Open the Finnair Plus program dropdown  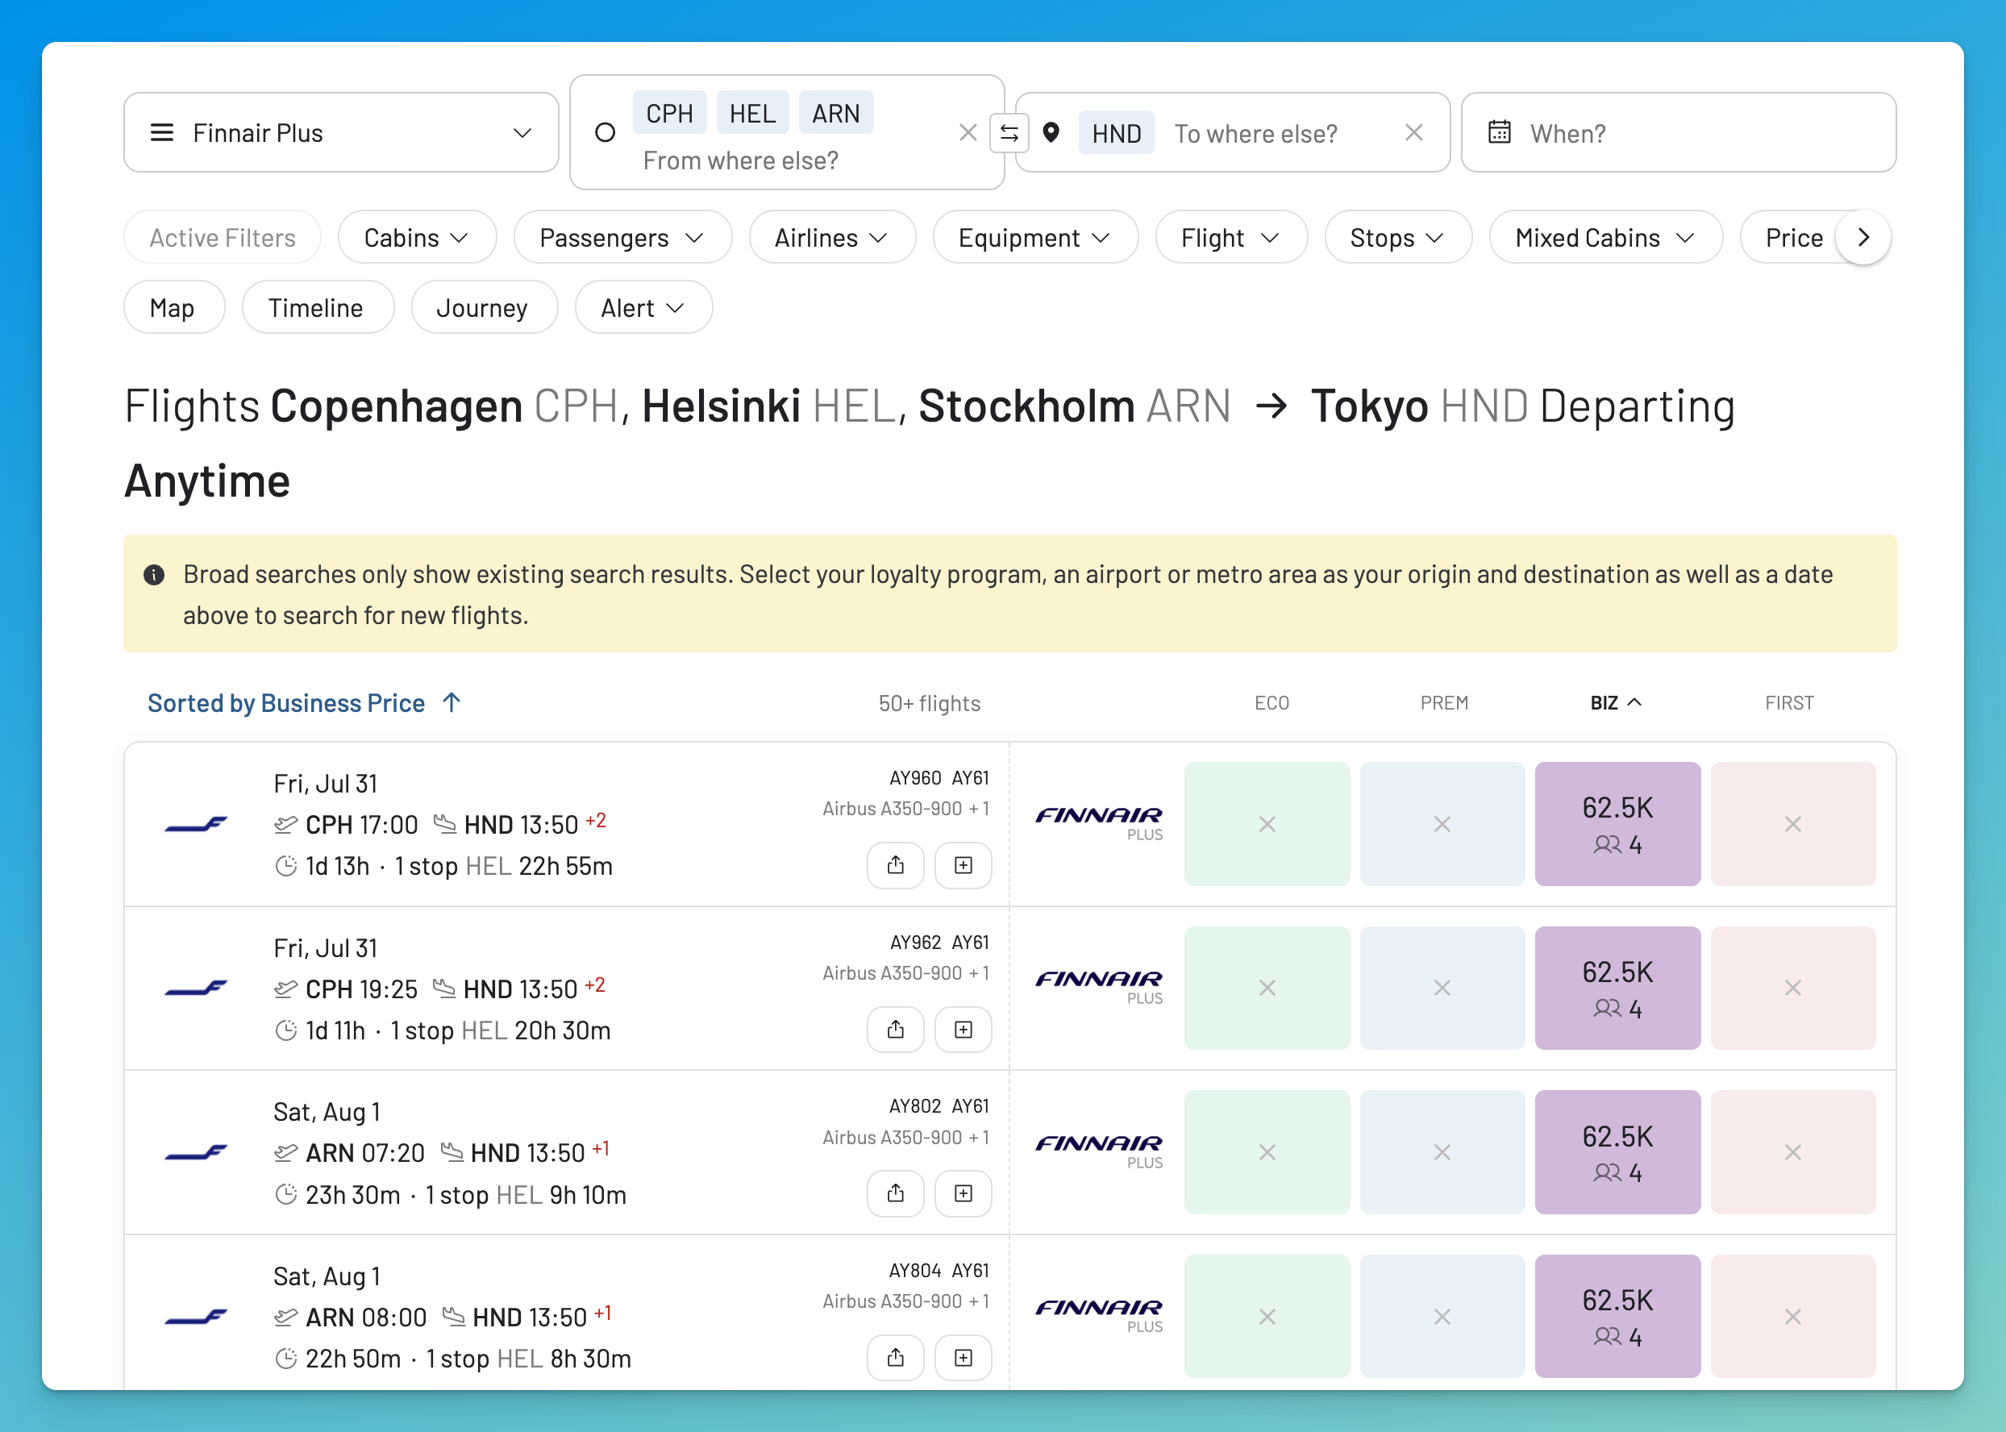341,133
